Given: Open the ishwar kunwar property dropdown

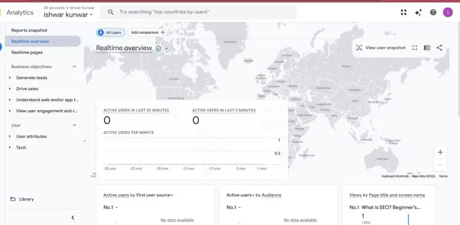Looking at the screenshot, I should pyautogui.click(x=68, y=15).
